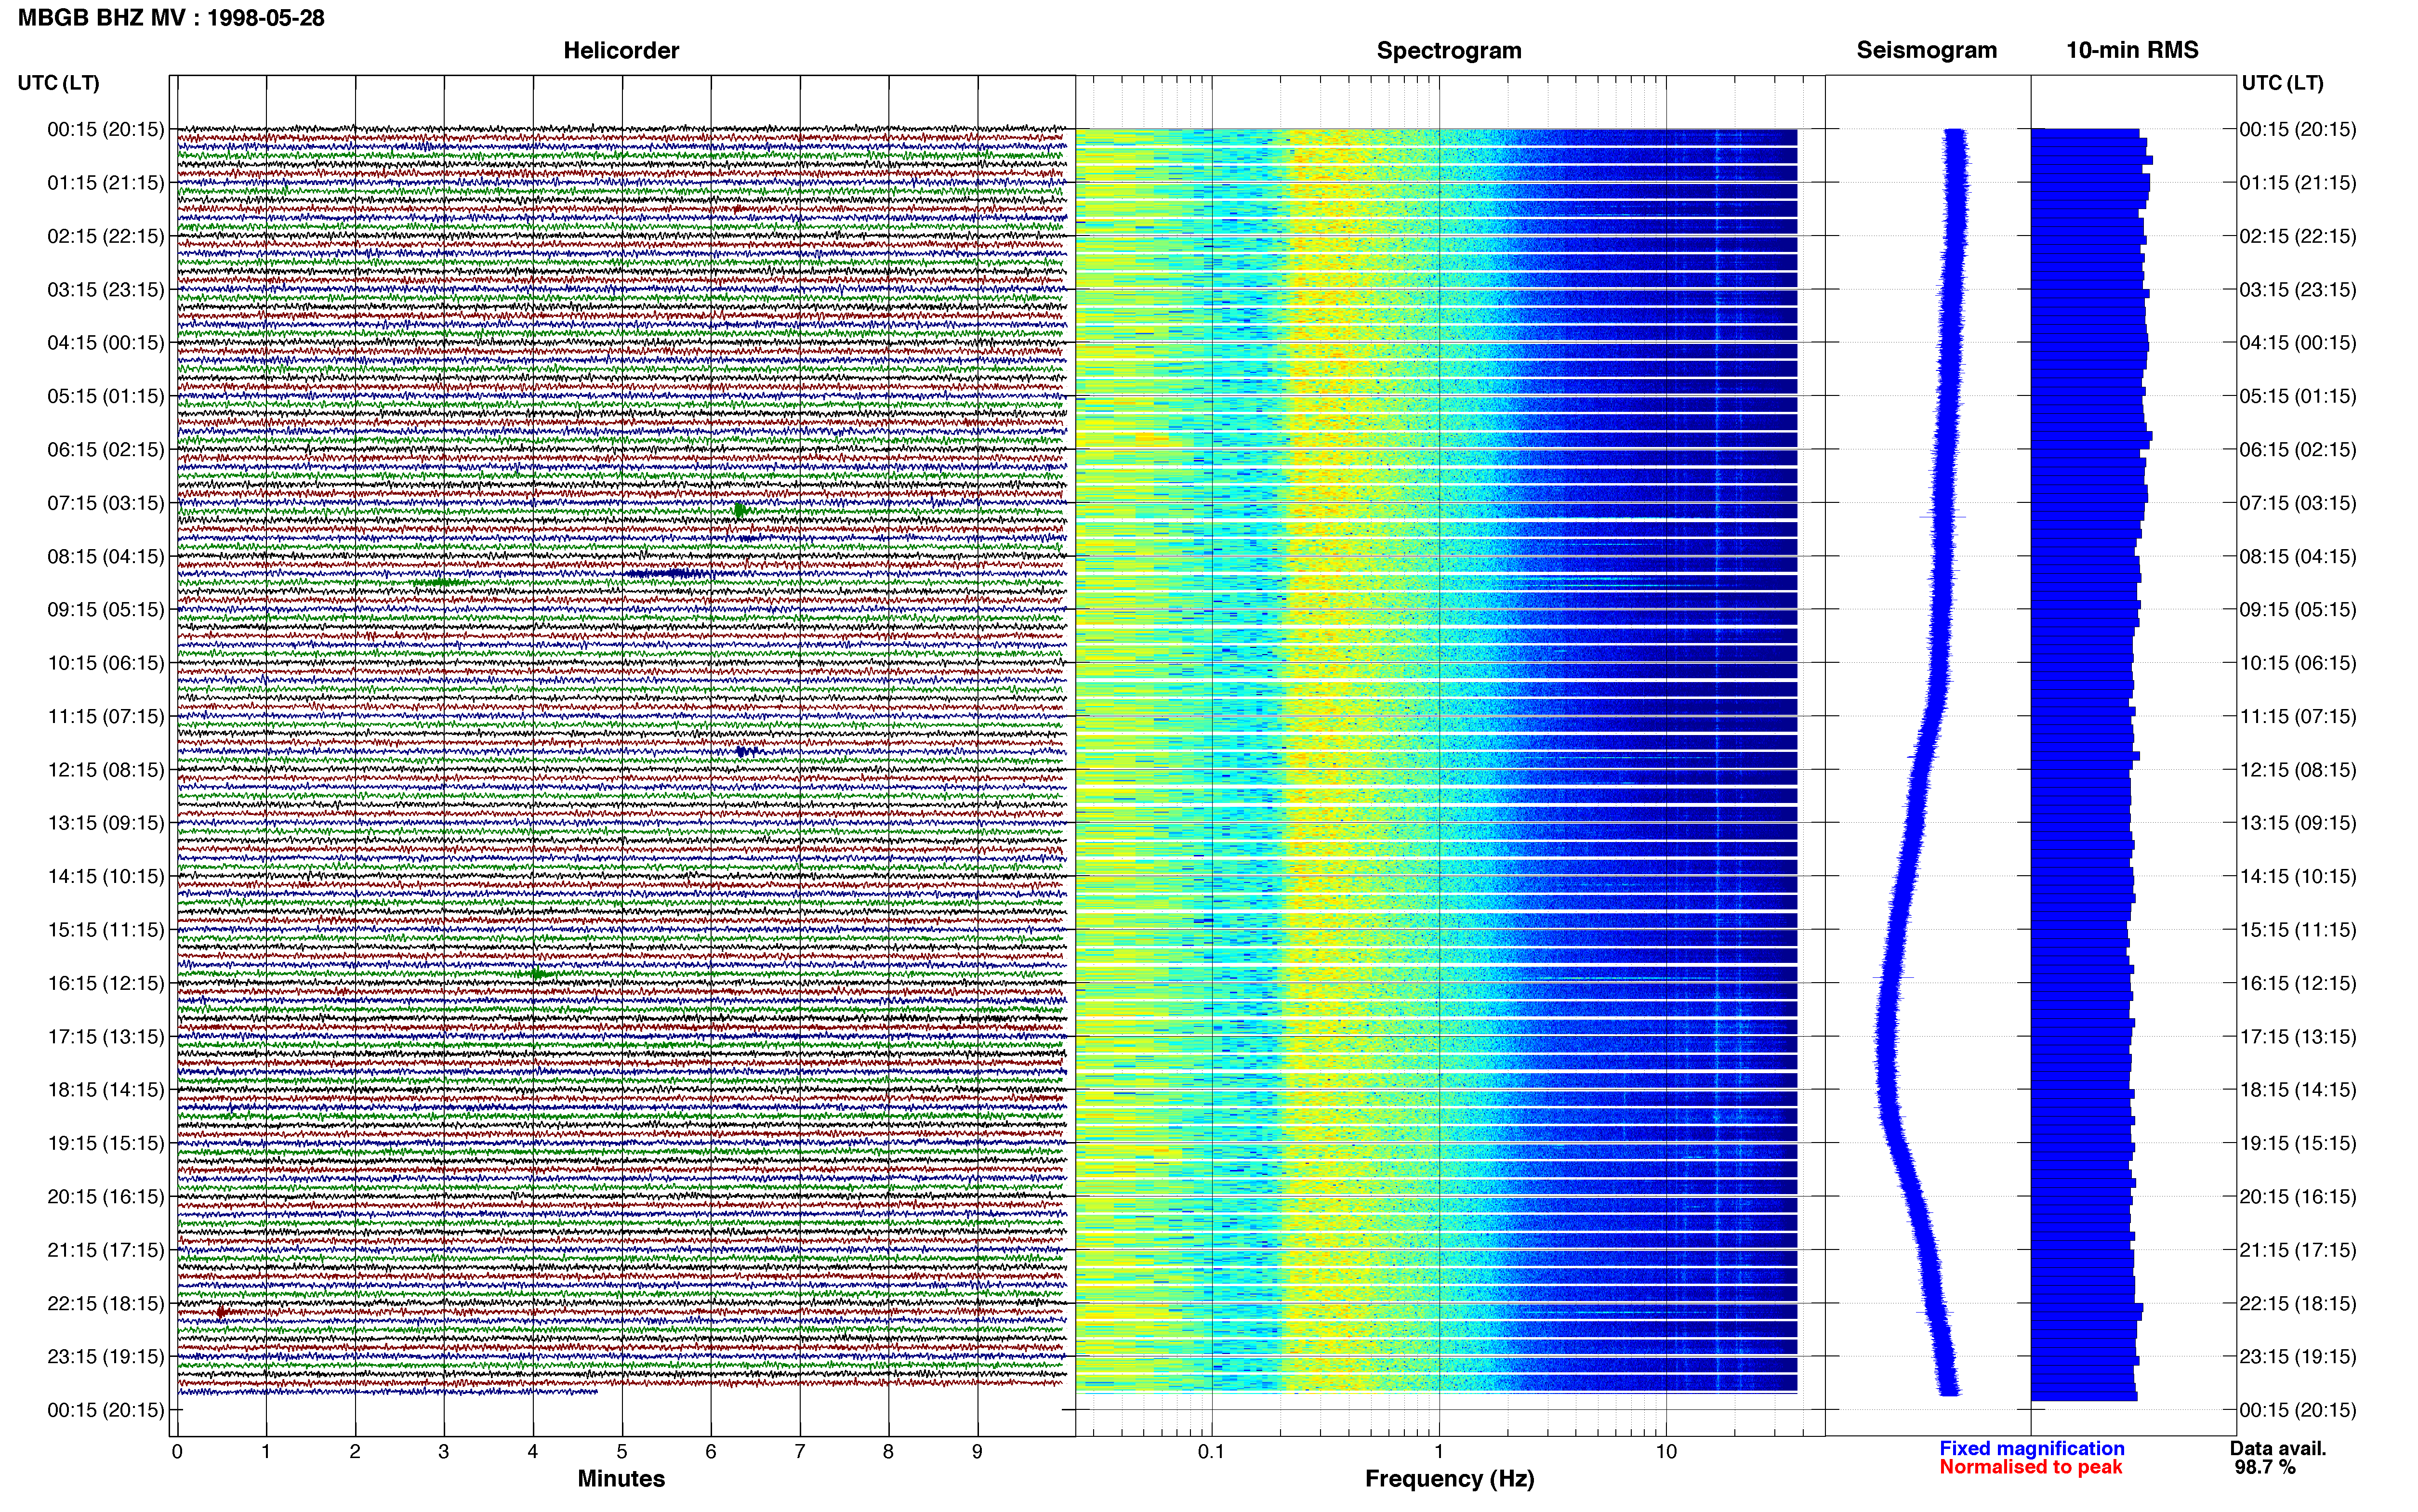
Task: Click the Data avail. label
Action: [2278, 1448]
